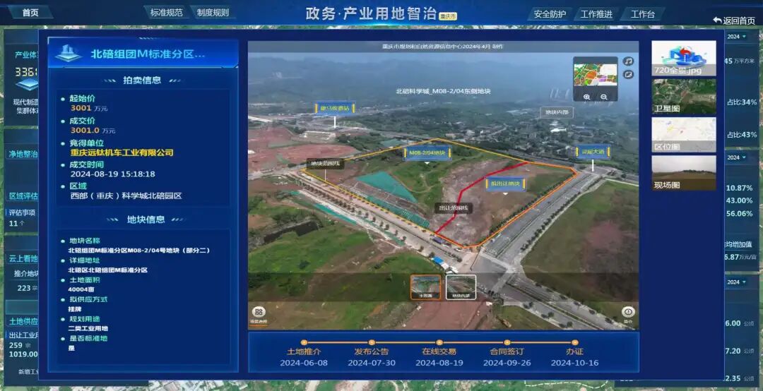Viewport: 763px width, 391px height.
Task: Open the 工作台 menu
Action: coord(643,14)
